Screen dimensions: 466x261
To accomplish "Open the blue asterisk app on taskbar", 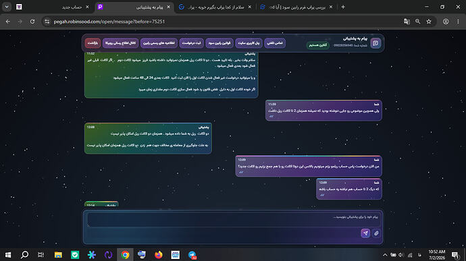I will (x=92, y=255).
